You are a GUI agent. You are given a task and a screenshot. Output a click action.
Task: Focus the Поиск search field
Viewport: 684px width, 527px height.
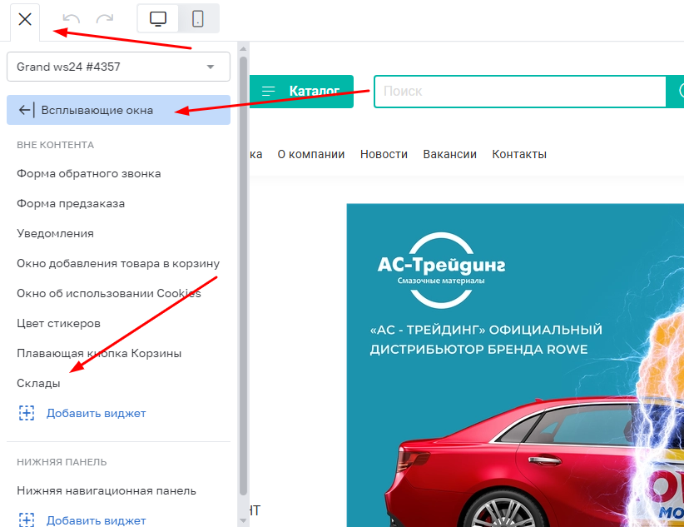coord(520,92)
